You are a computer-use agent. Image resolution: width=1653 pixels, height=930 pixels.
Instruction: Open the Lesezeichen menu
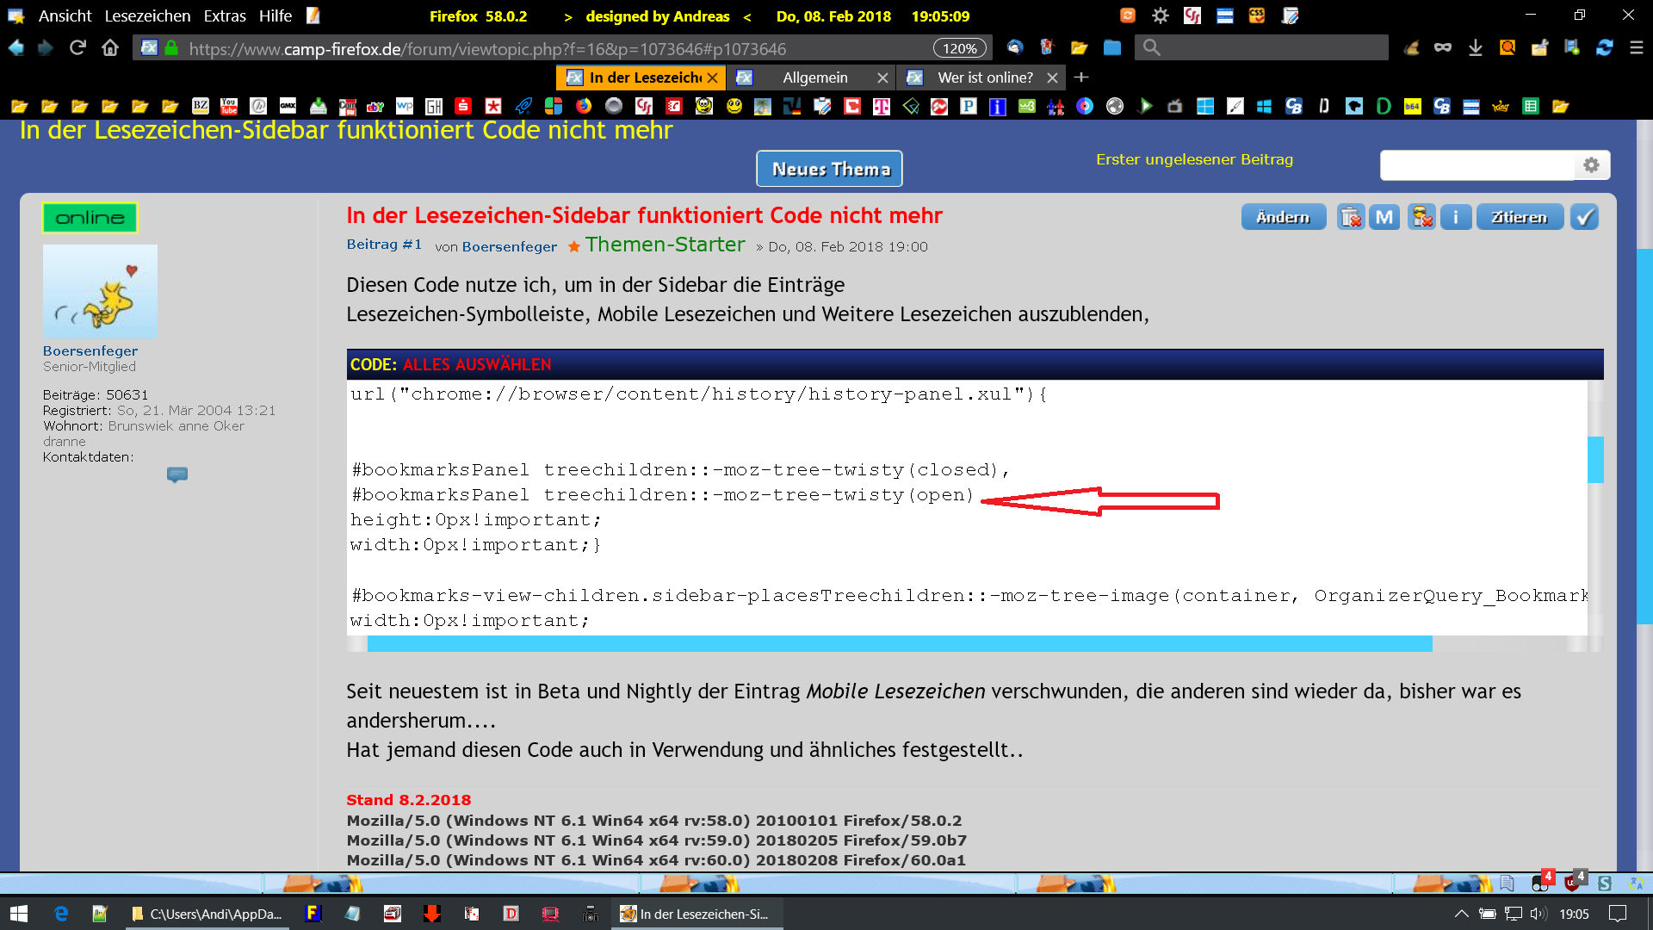(147, 15)
